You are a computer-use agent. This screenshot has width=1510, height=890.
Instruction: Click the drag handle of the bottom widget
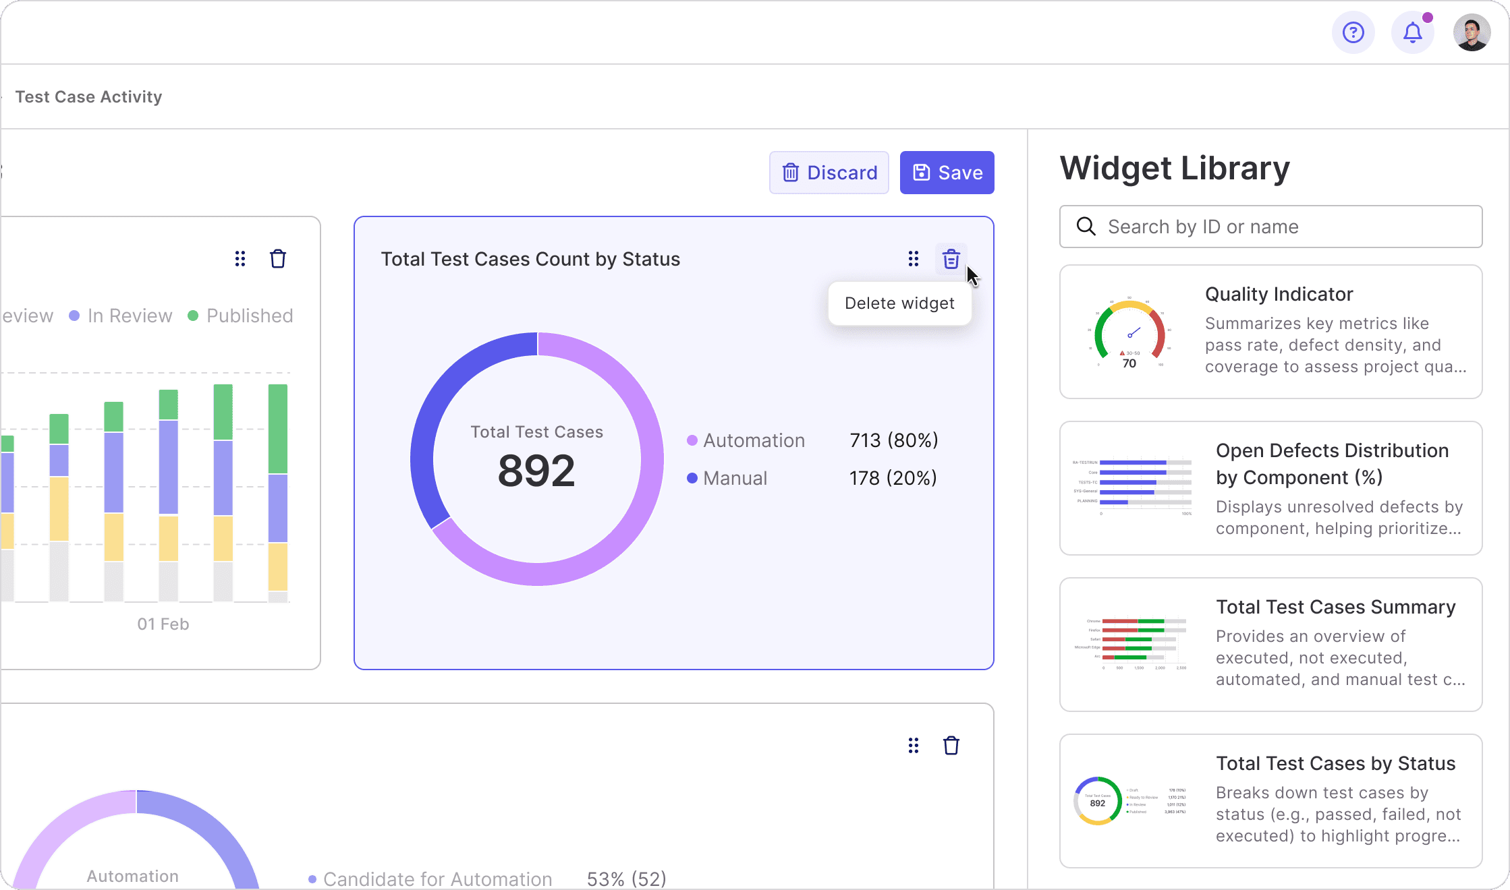pyautogui.click(x=913, y=746)
